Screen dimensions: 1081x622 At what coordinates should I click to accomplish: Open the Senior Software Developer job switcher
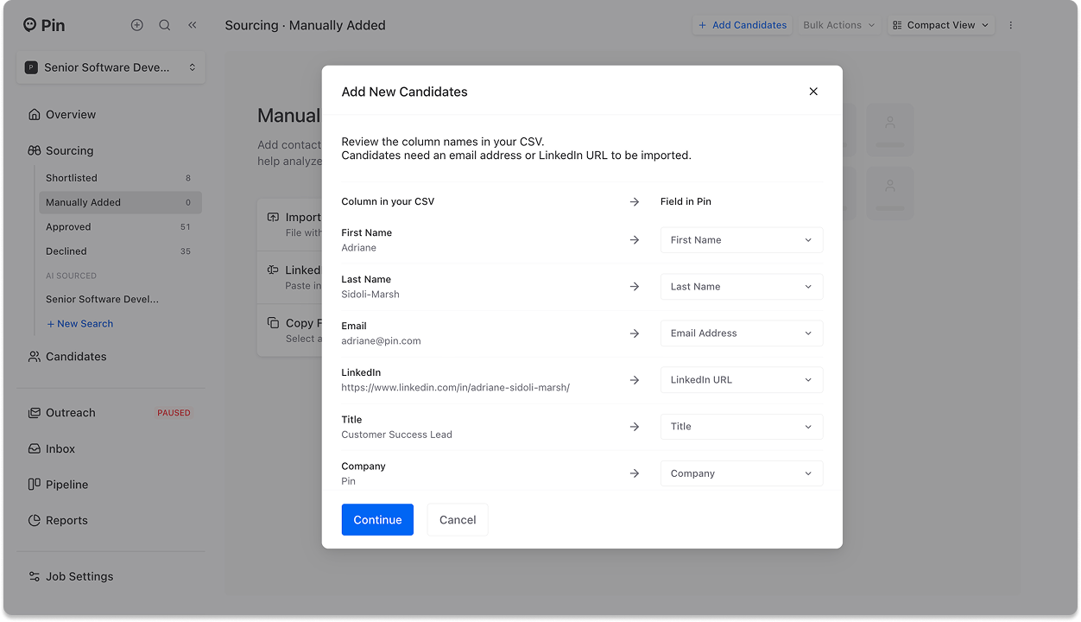(111, 67)
